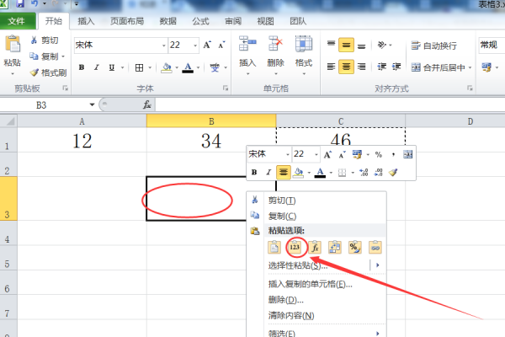Viewport: 505px width, 337px height.
Task: Click Copy (复制) in the ribbon clipboard group
Action: tap(45, 56)
